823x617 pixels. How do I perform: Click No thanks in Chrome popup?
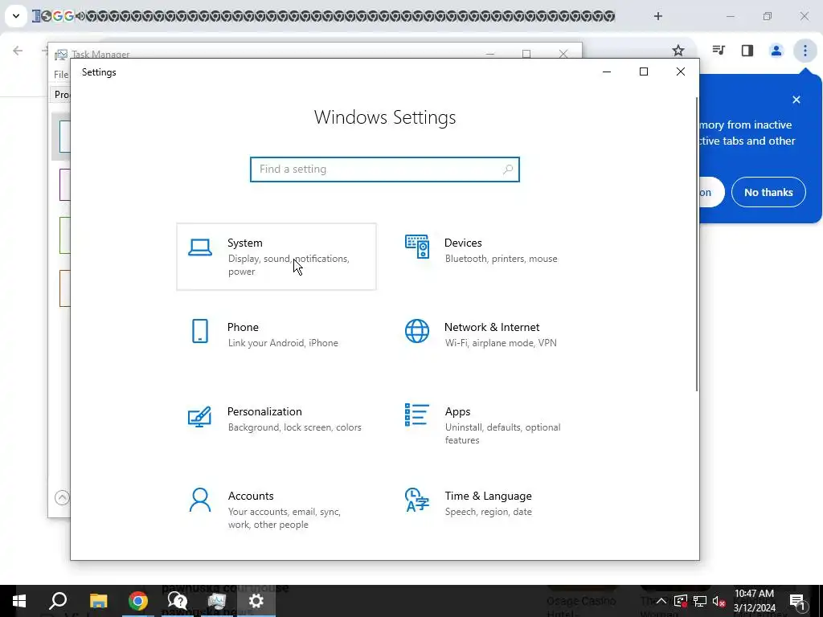768,192
